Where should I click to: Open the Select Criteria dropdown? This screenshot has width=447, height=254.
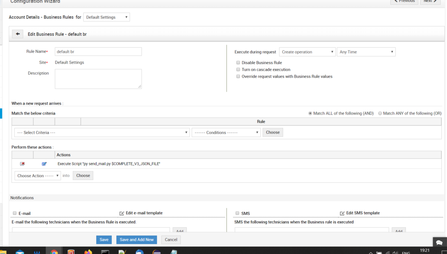pyautogui.click(x=102, y=132)
